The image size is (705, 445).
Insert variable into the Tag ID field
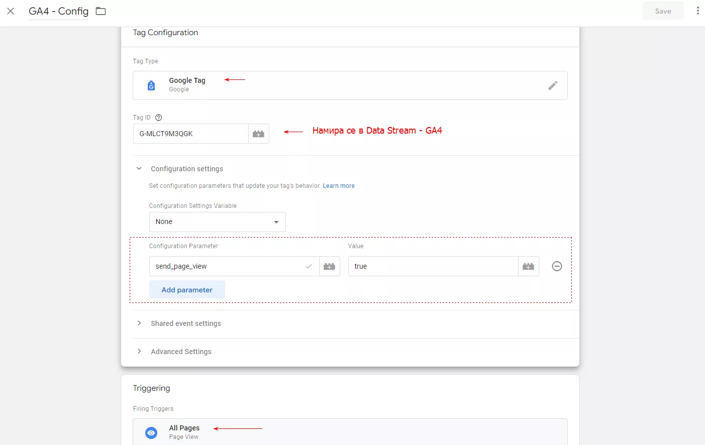point(258,134)
